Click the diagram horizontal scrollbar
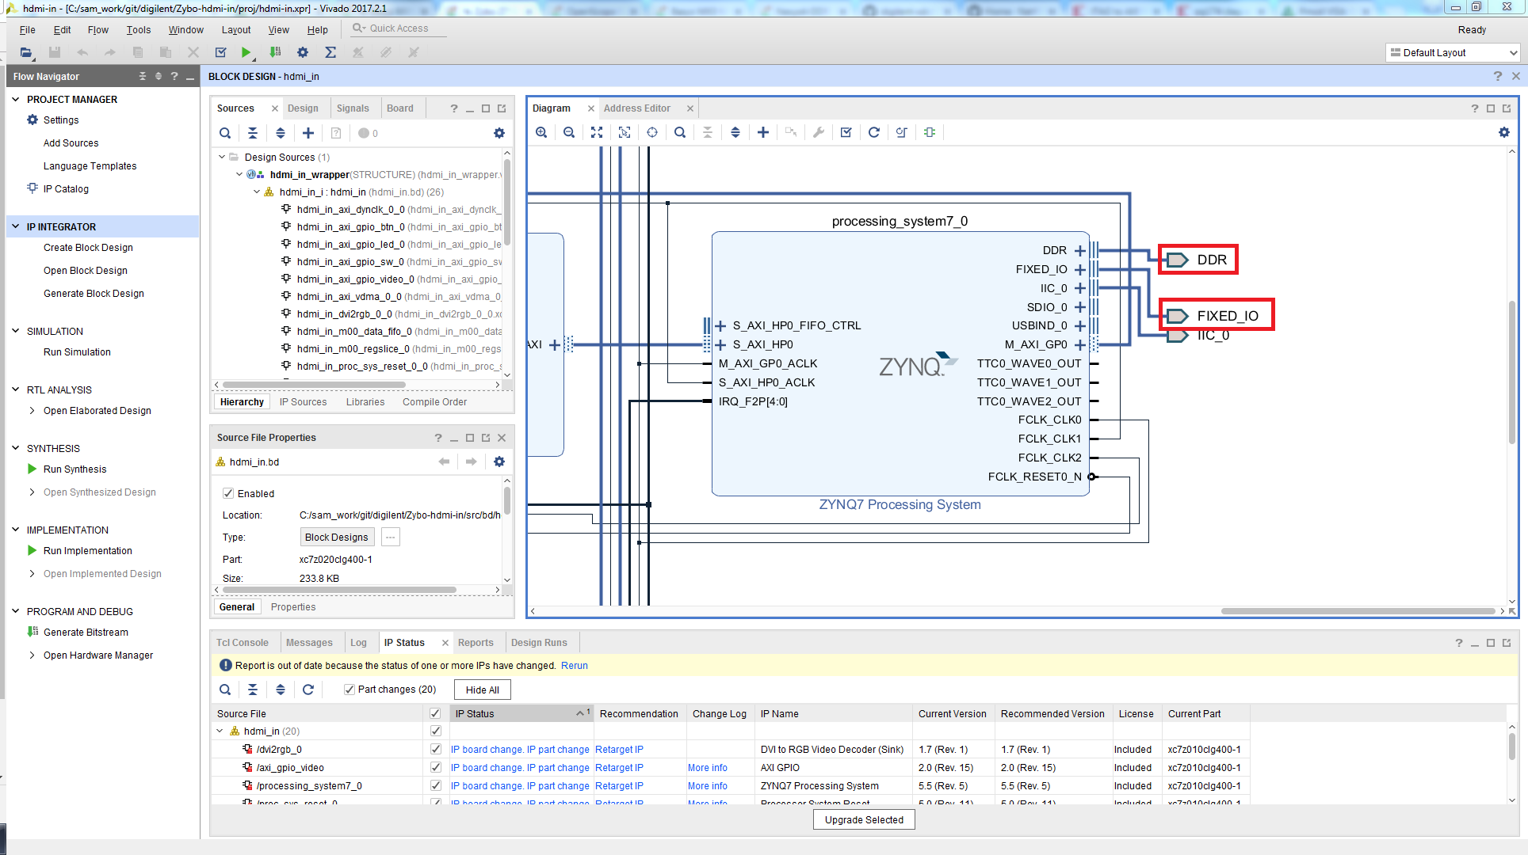The image size is (1528, 855). tap(1357, 611)
